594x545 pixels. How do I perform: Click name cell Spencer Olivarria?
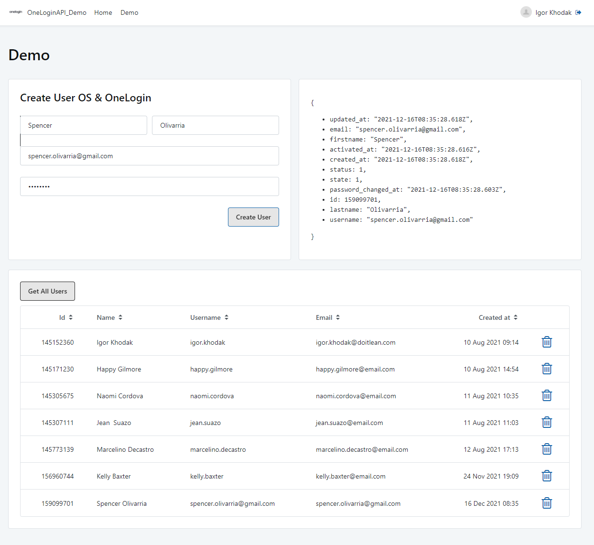(122, 503)
